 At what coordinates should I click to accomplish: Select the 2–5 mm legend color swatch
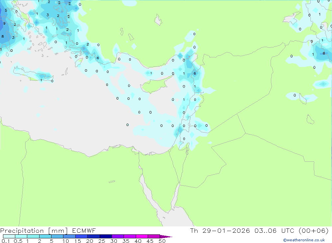(x=45, y=236)
